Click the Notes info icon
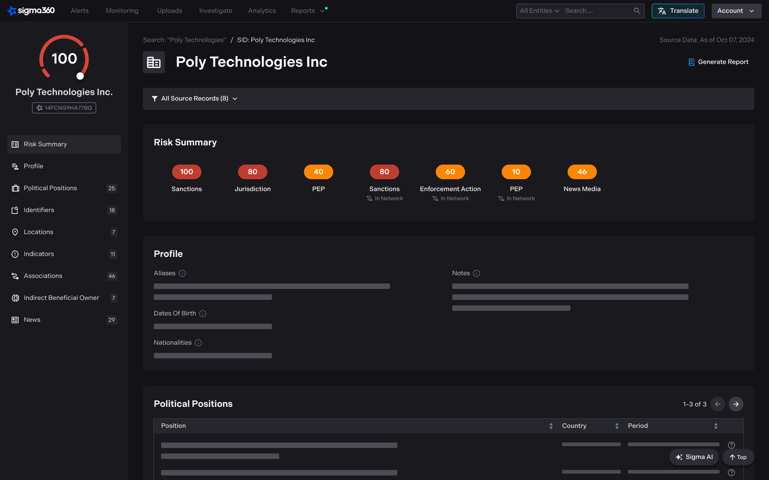 coord(477,273)
